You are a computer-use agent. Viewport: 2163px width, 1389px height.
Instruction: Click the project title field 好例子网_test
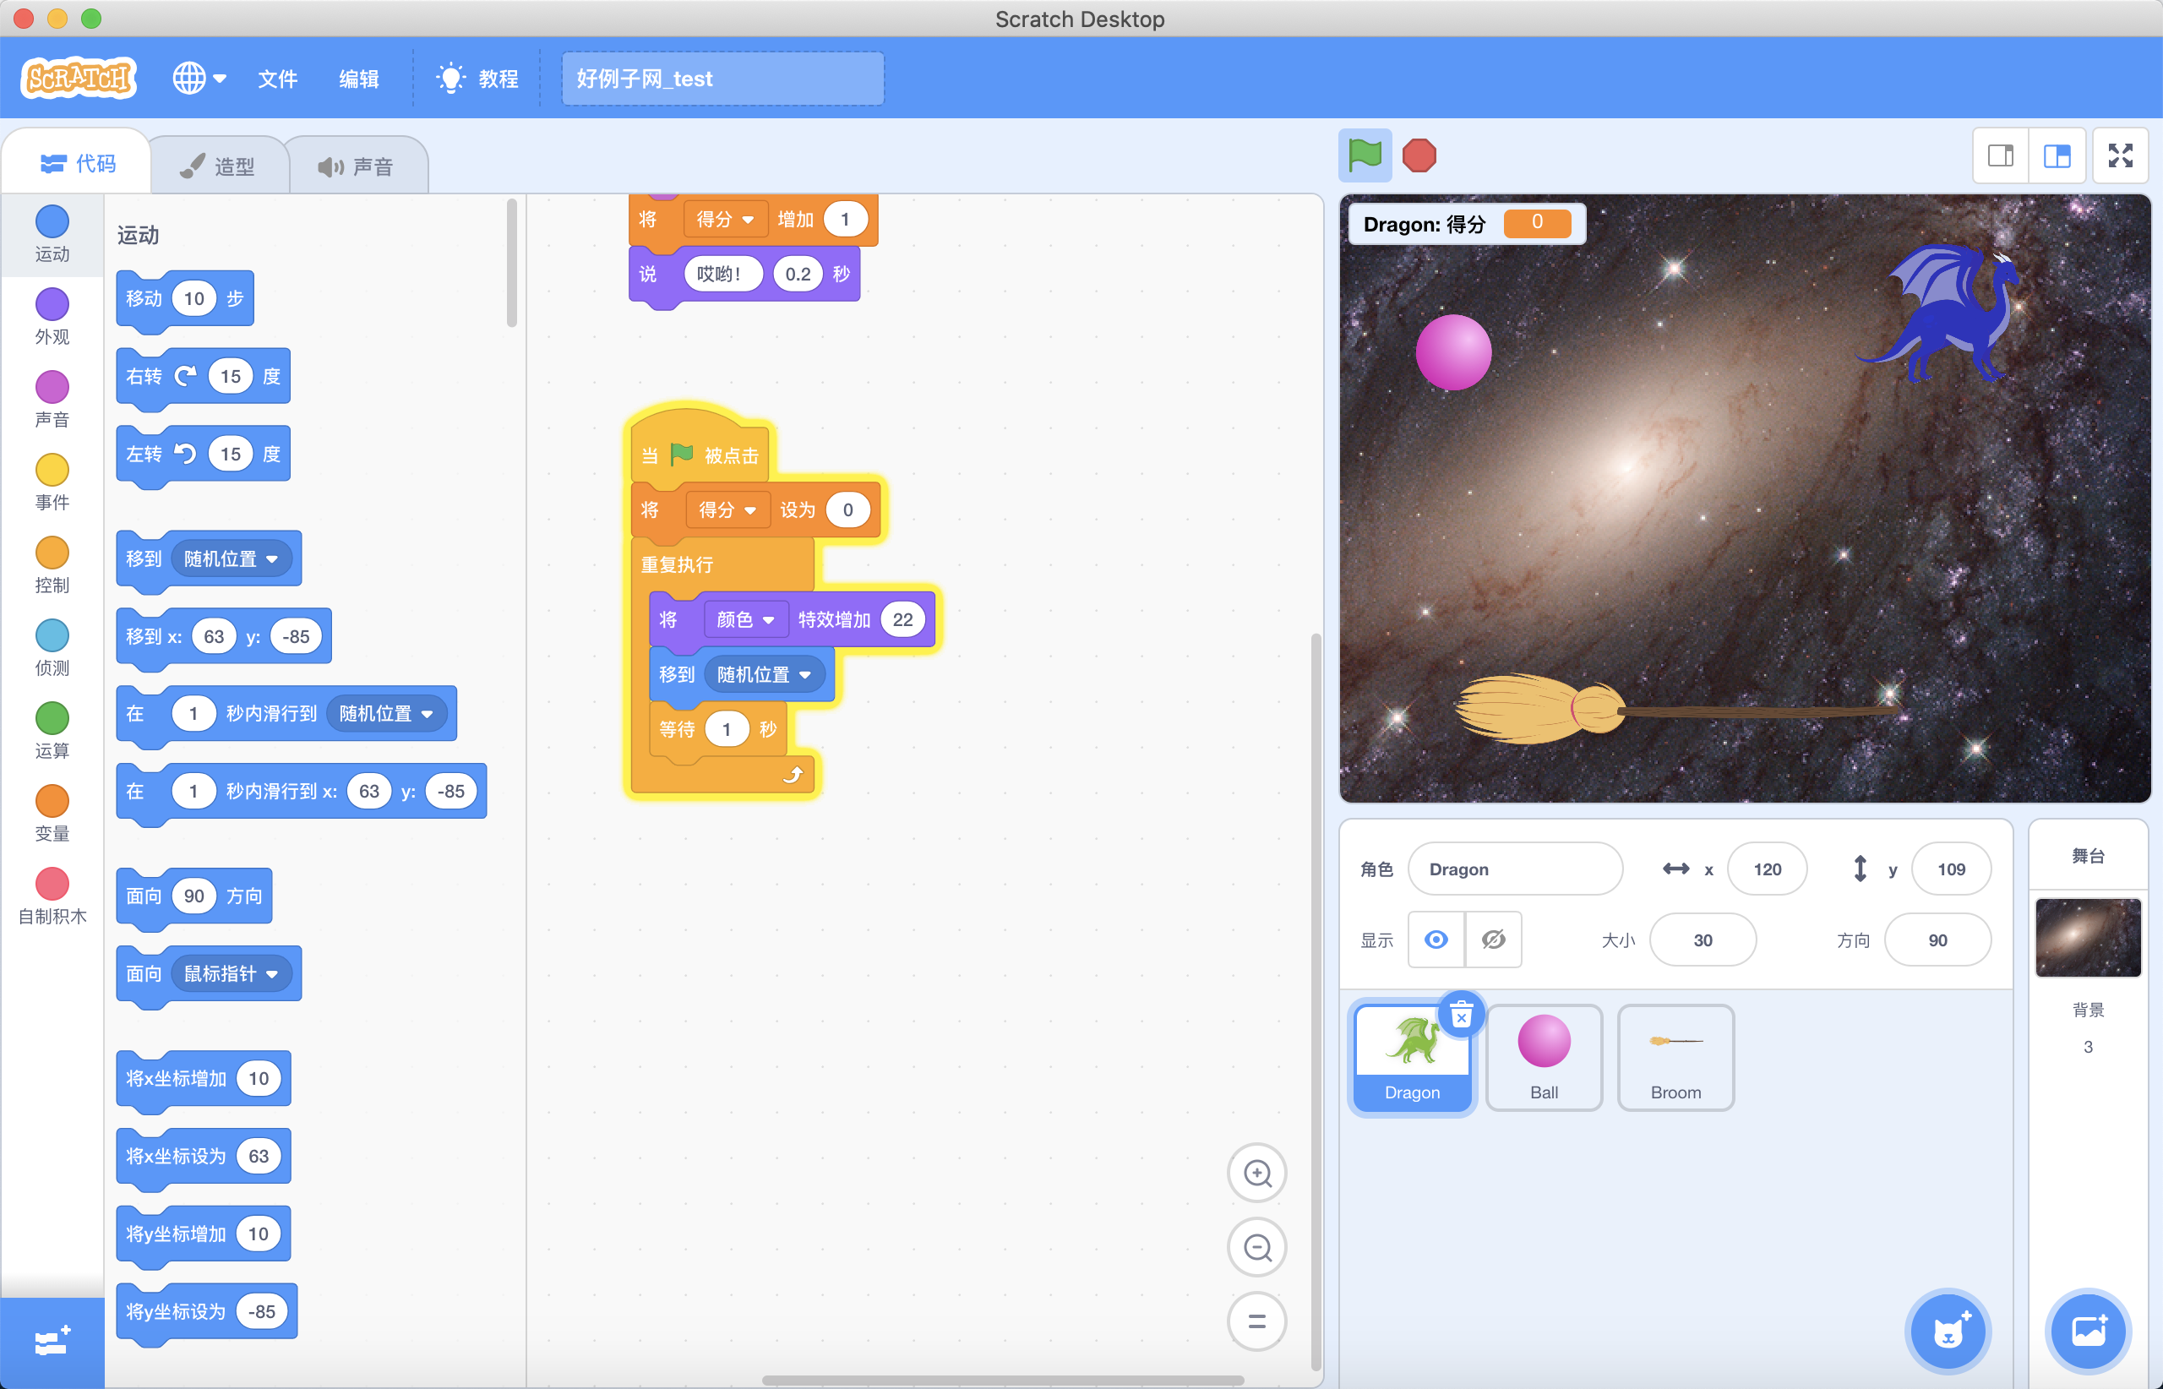(722, 79)
